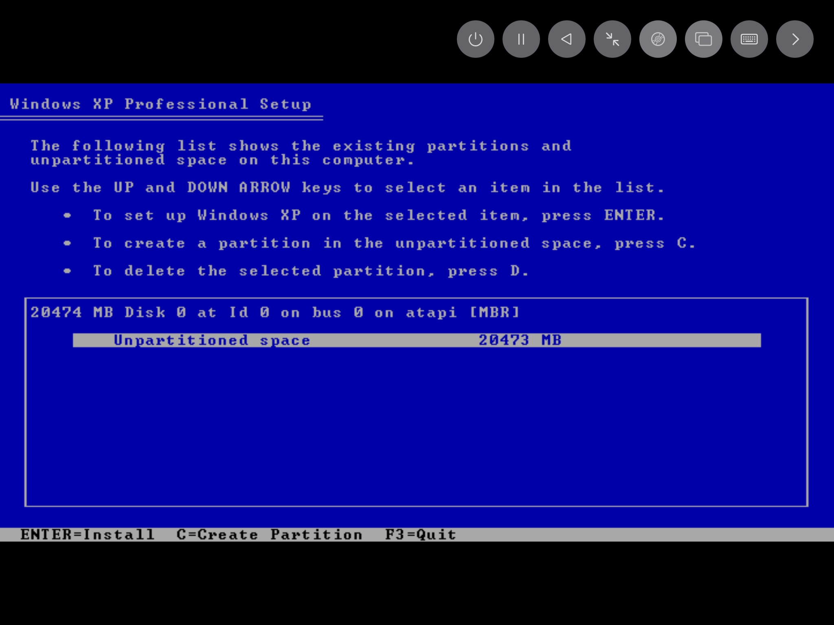This screenshot has height=625, width=834.
Task: Show the keyboard icon
Action: tap(749, 39)
